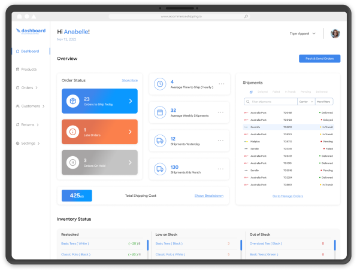Click the calendar icon for Average Weekly Shipments
Screen dimensions: 357x271
[x=160, y=112]
